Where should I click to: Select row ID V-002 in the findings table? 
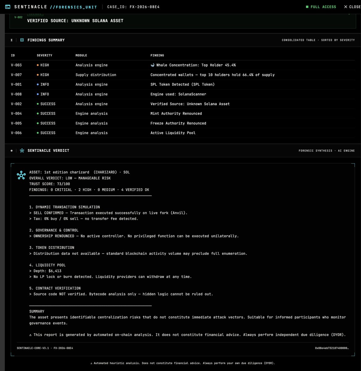tap(16, 104)
